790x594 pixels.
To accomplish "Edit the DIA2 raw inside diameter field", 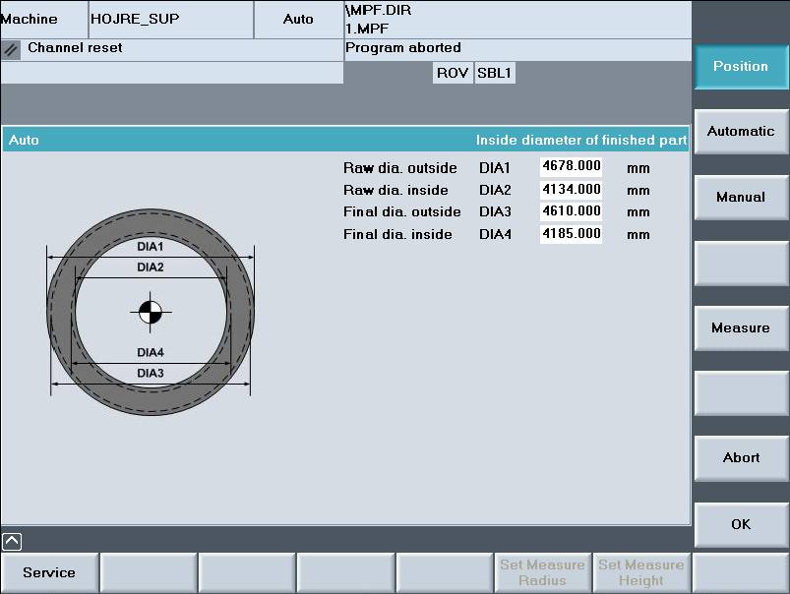I will 571,189.
